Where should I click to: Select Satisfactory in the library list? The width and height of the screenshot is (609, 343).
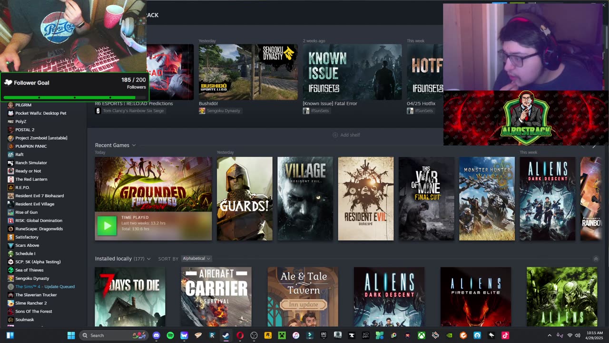point(27,237)
